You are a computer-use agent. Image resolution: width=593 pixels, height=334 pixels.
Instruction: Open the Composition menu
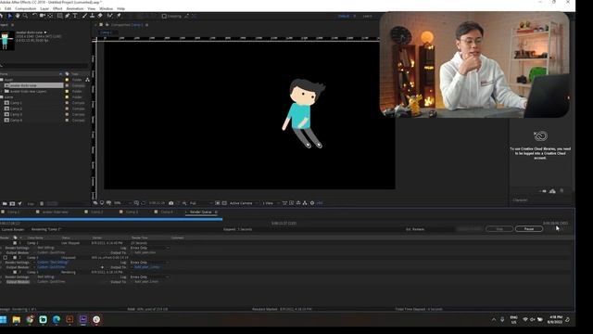(25, 8)
